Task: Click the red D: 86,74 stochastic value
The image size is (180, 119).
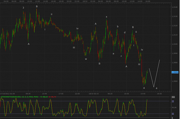Action: [52, 97]
